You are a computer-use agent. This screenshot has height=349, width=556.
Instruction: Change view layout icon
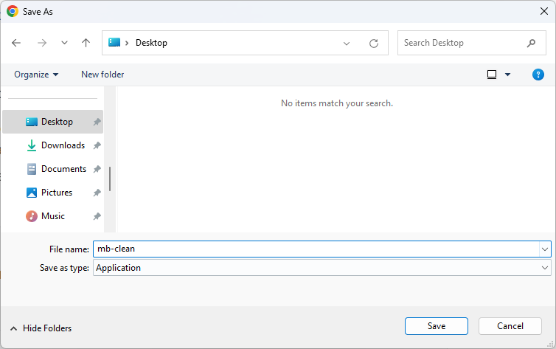pyautogui.click(x=492, y=75)
